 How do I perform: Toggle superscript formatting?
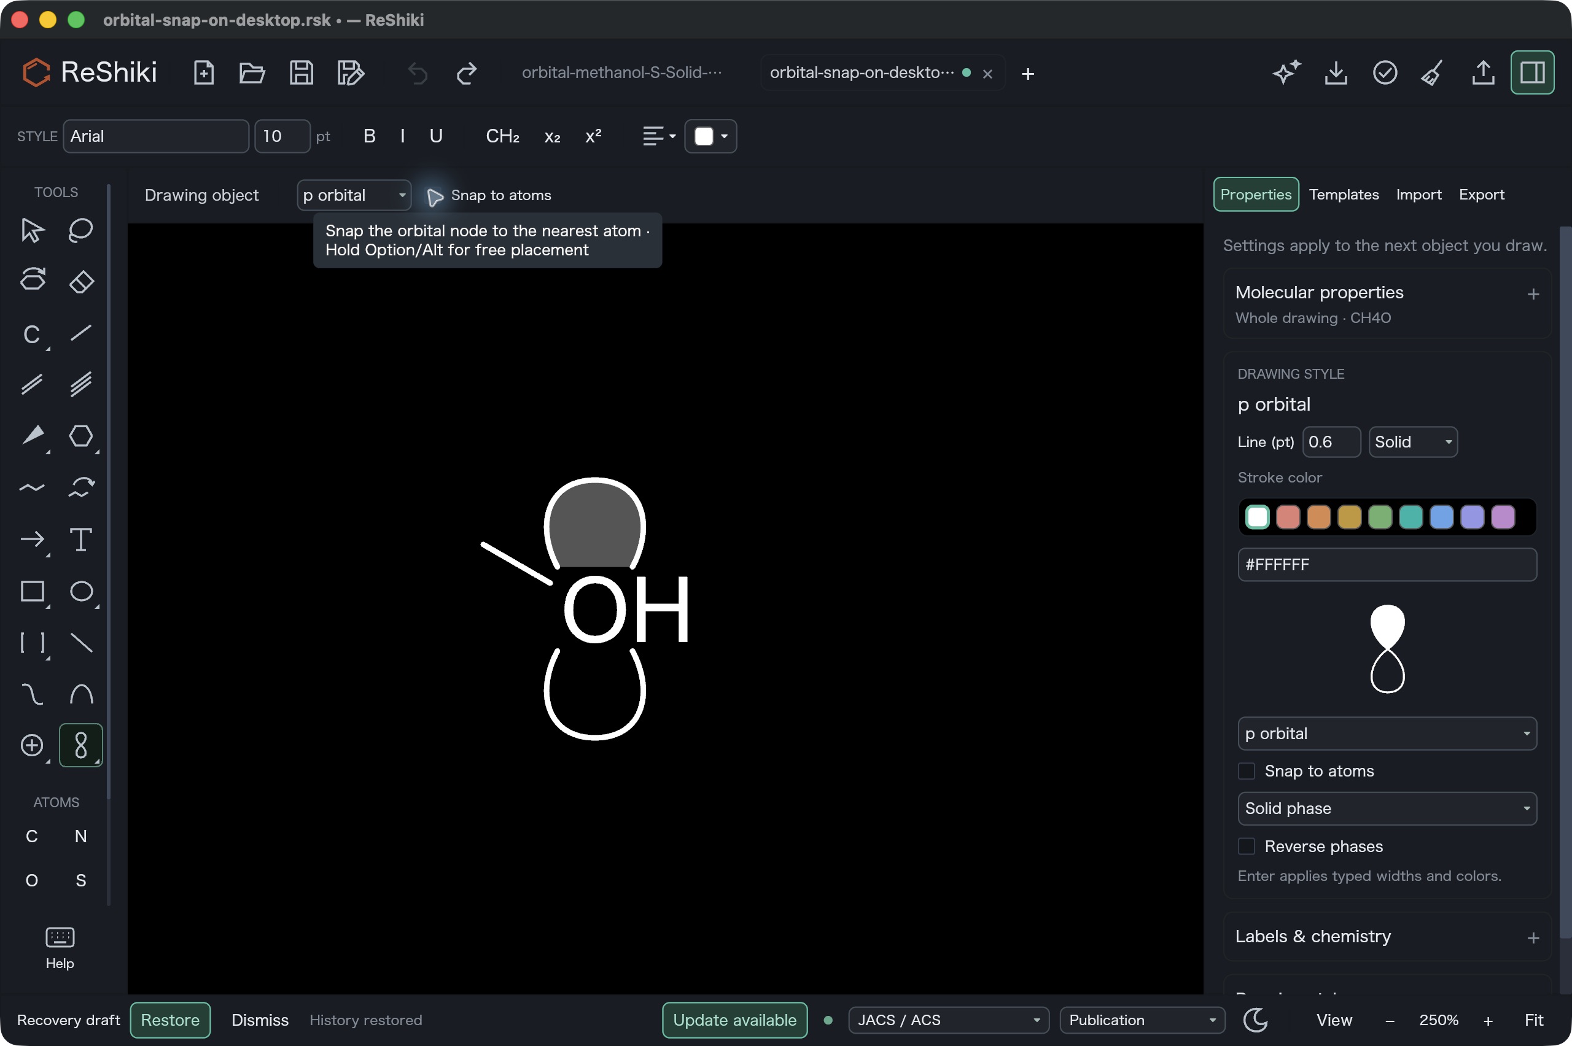593,136
